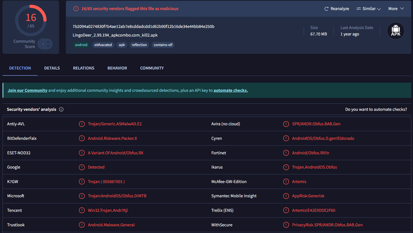The image size is (413, 233).
Task: Click detection Android.Riskware.Packer.X
Action: click(112, 138)
